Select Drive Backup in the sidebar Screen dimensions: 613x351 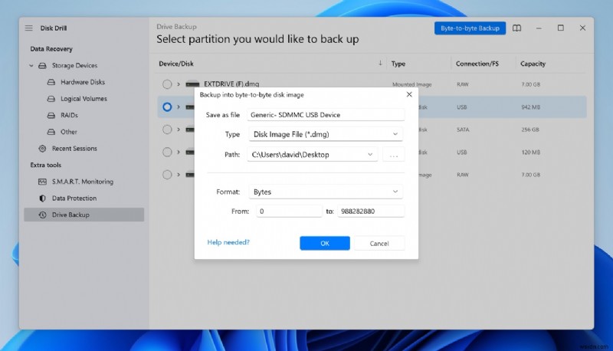84,215
